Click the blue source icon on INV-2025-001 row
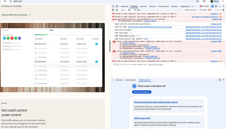 [x=97, y=44]
